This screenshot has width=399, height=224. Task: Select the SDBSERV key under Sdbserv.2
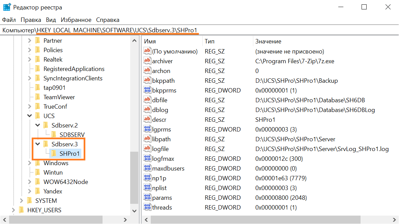tap(72, 135)
